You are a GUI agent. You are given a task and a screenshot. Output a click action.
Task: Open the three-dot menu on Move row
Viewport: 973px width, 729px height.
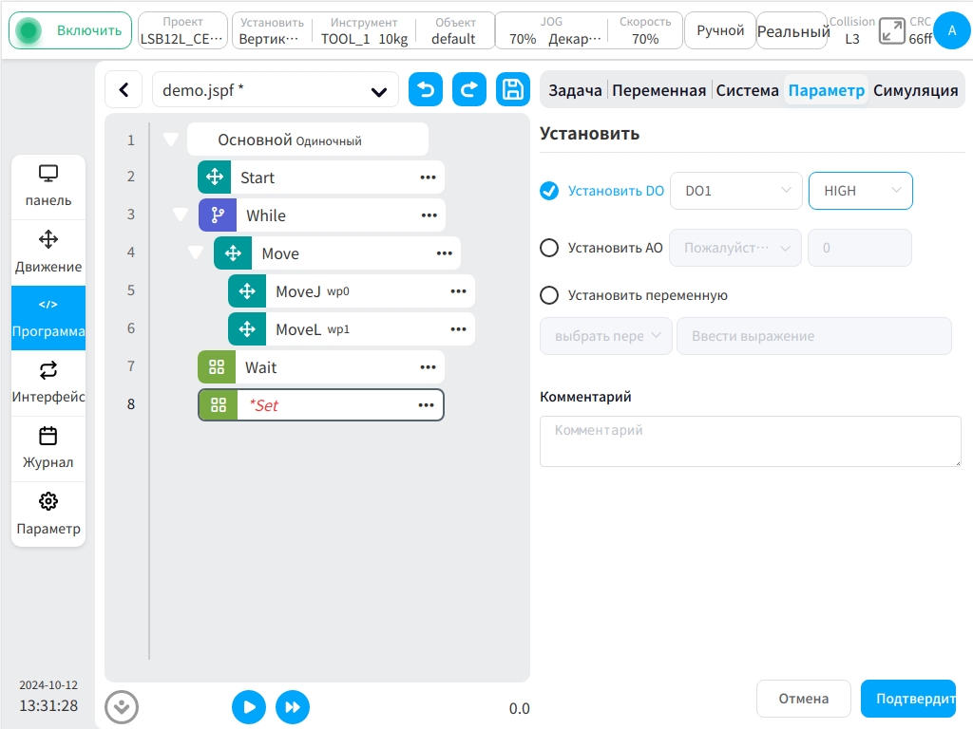pyautogui.click(x=445, y=252)
